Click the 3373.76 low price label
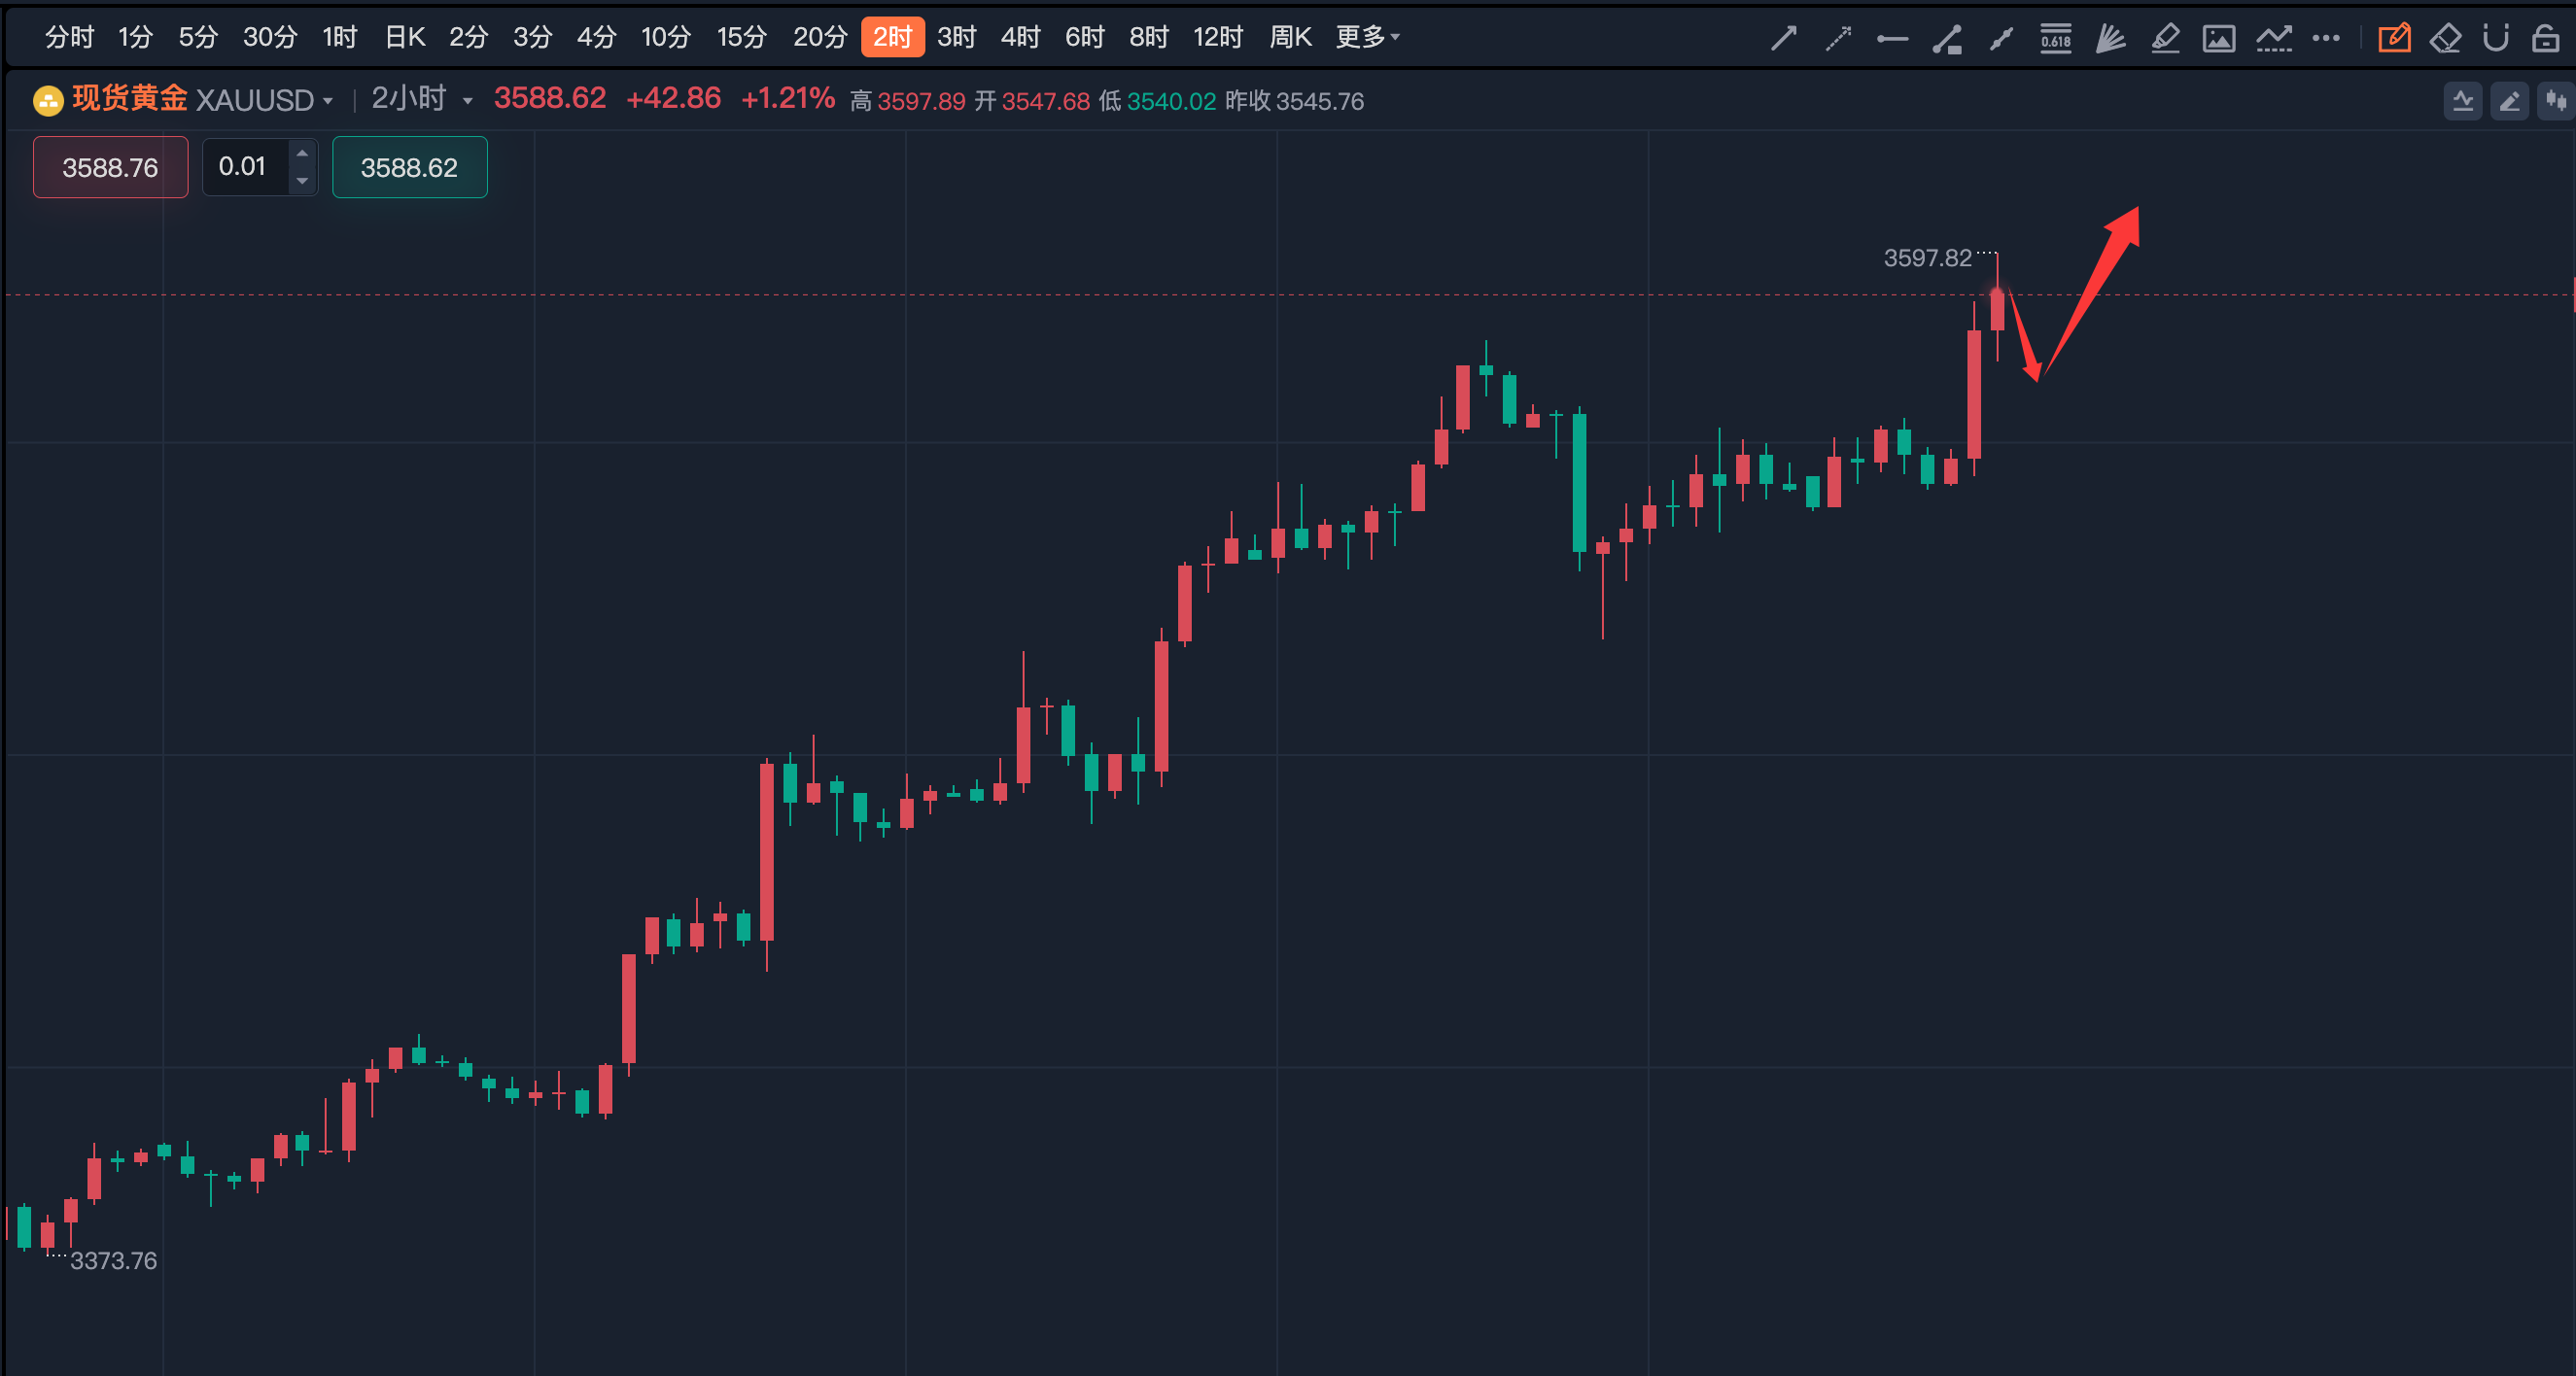The image size is (2576, 1376). point(113,1261)
